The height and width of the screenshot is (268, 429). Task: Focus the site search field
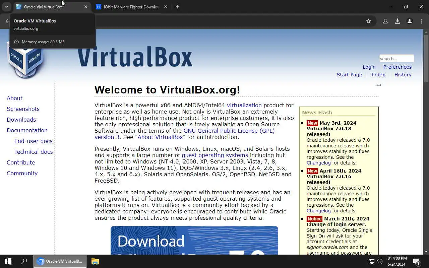[x=396, y=59]
